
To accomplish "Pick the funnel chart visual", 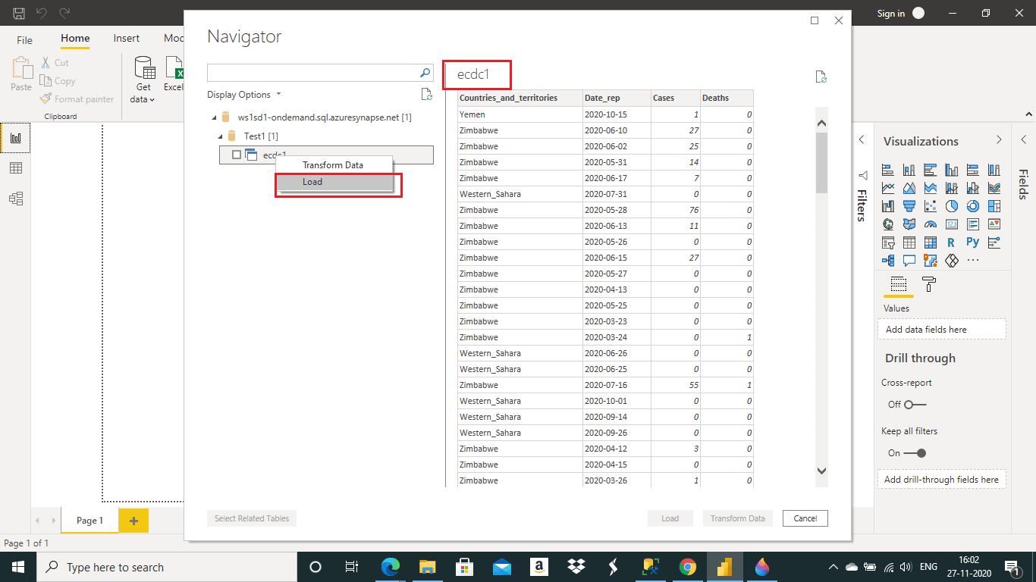I will click(x=909, y=206).
